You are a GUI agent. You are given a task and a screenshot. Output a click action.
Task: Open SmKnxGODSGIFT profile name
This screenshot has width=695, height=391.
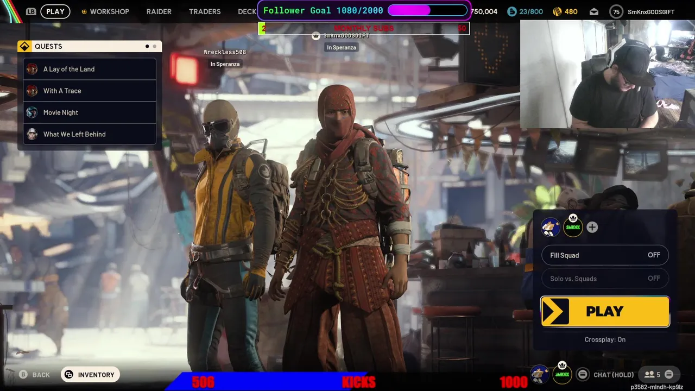[x=651, y=11]
